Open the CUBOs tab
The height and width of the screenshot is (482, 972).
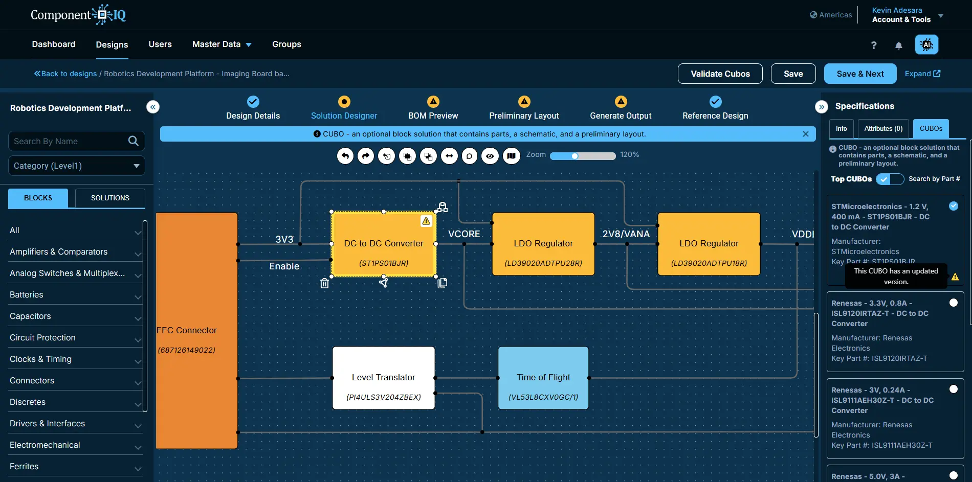[931, 128]
